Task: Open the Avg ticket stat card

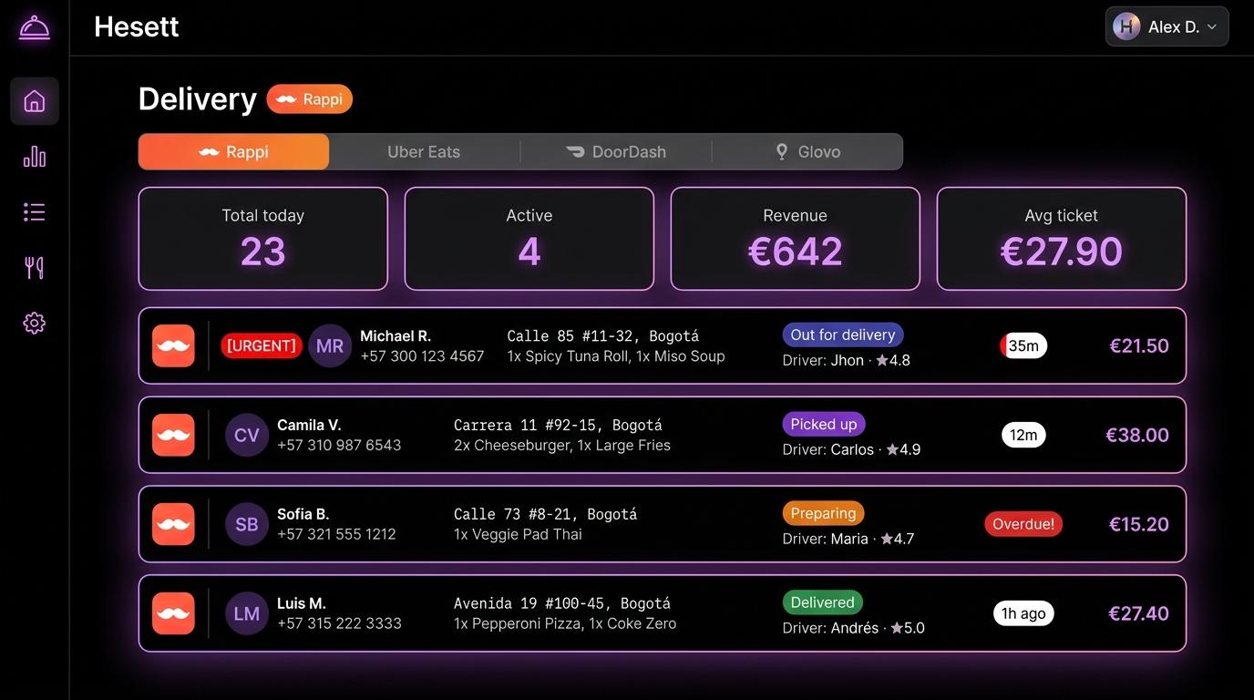Action: (1062, 239)
